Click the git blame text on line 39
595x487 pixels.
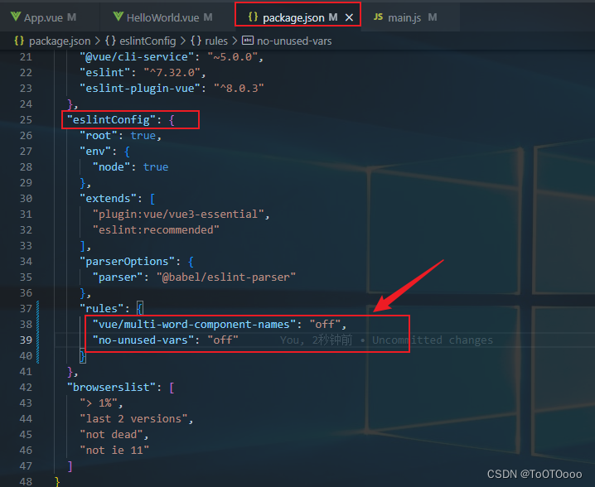(x=386, y=340)
